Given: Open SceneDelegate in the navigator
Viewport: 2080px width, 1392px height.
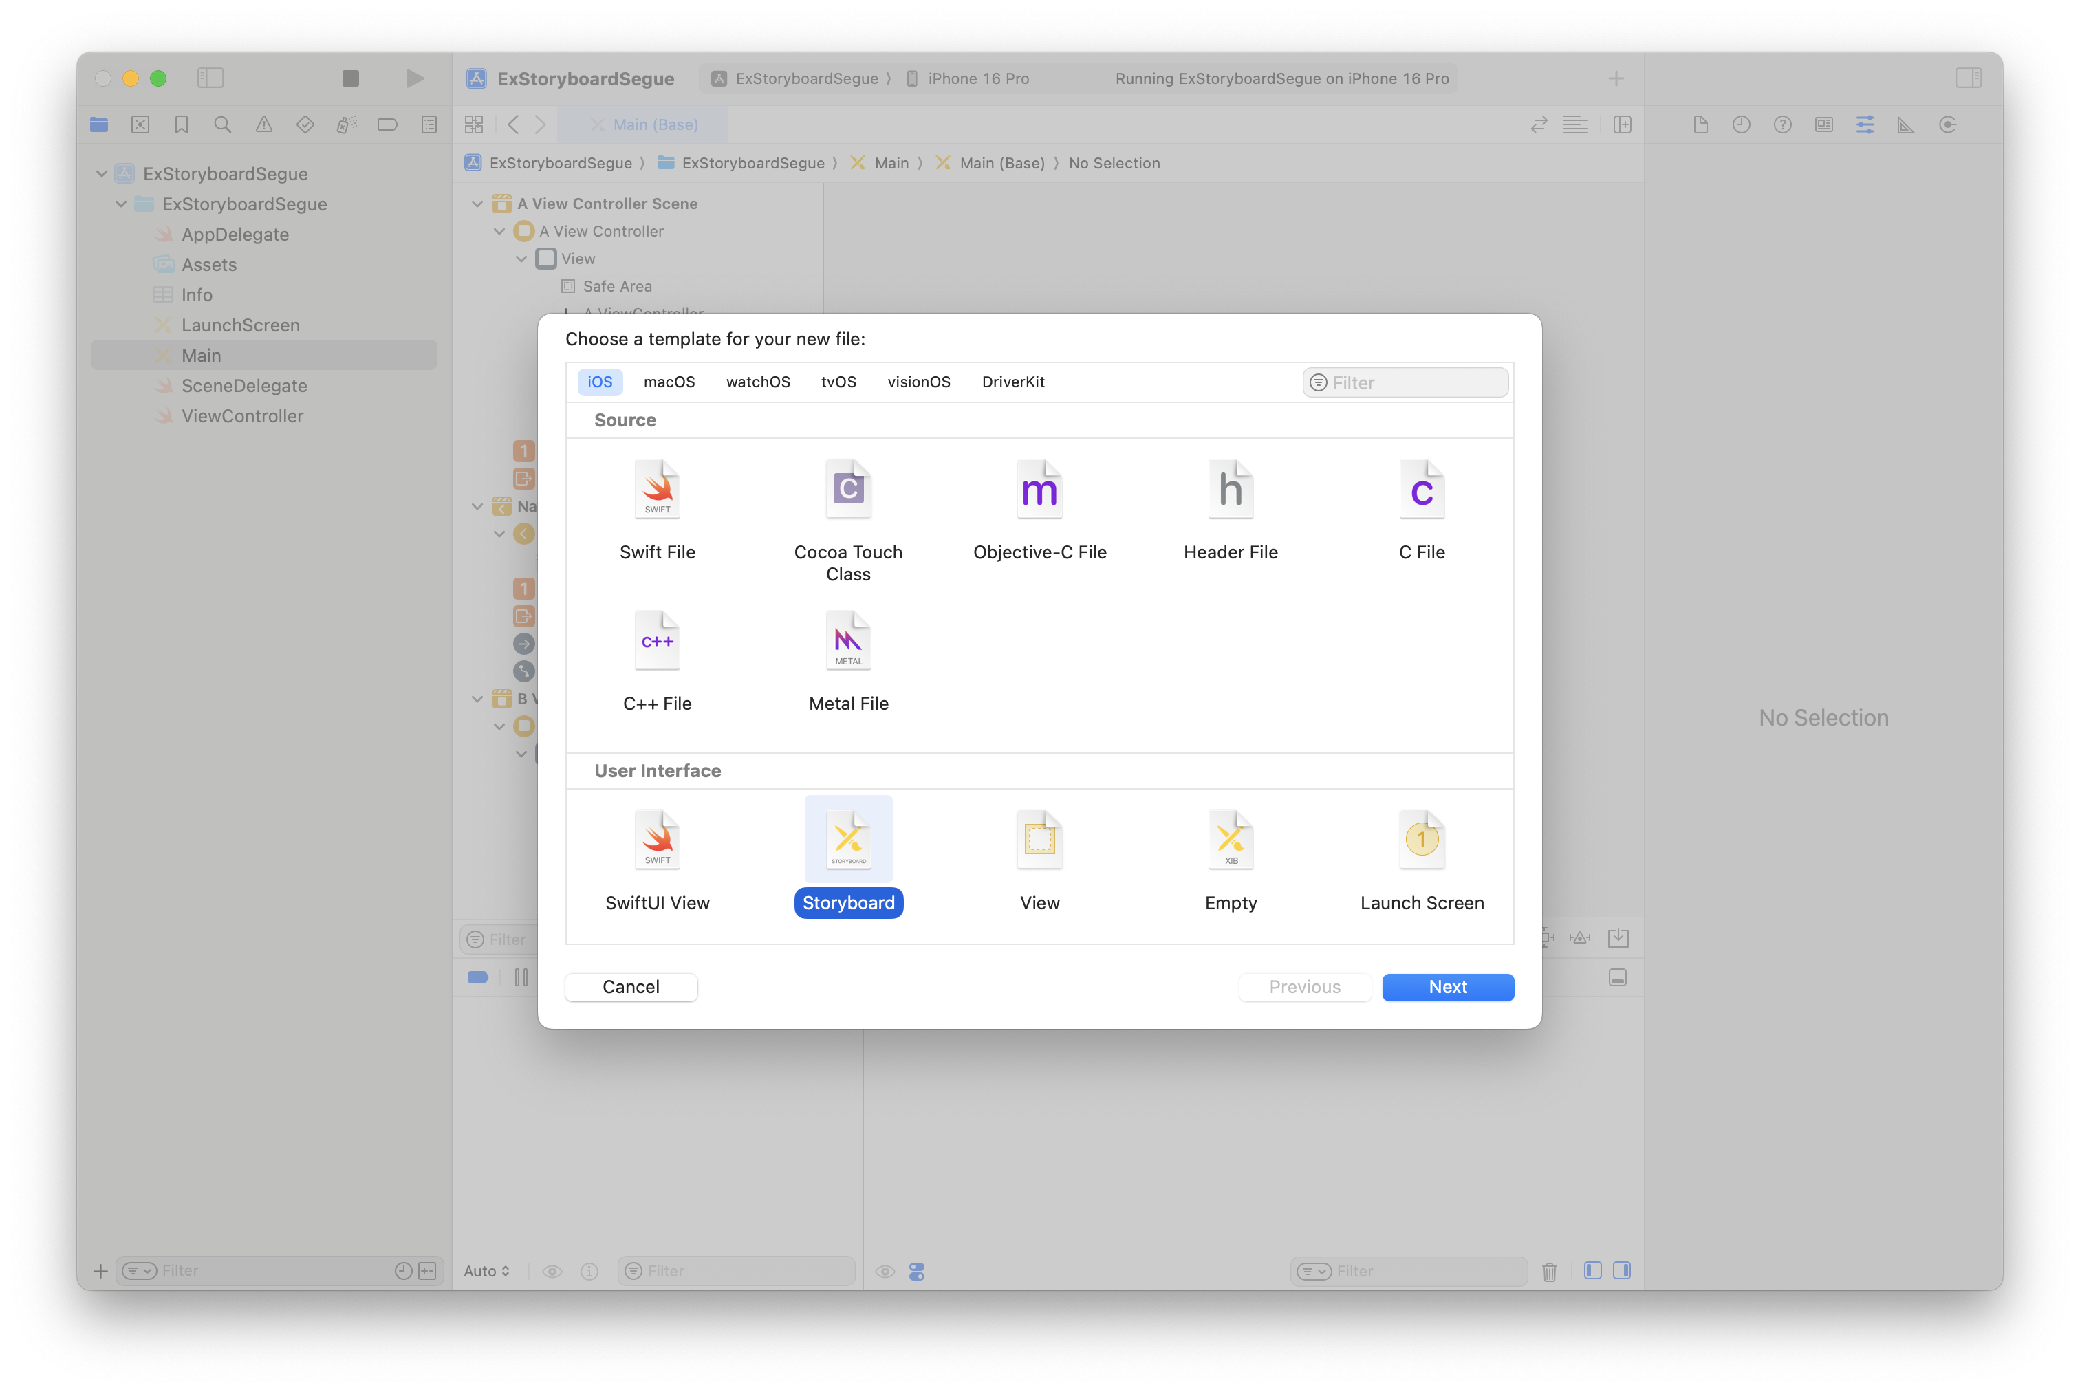Looking at the screenshot, I should point(244,385).
